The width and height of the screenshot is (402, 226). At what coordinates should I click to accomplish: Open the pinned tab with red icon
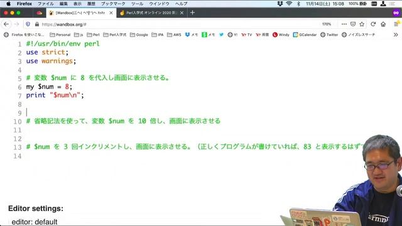click(x=39, y=13)
